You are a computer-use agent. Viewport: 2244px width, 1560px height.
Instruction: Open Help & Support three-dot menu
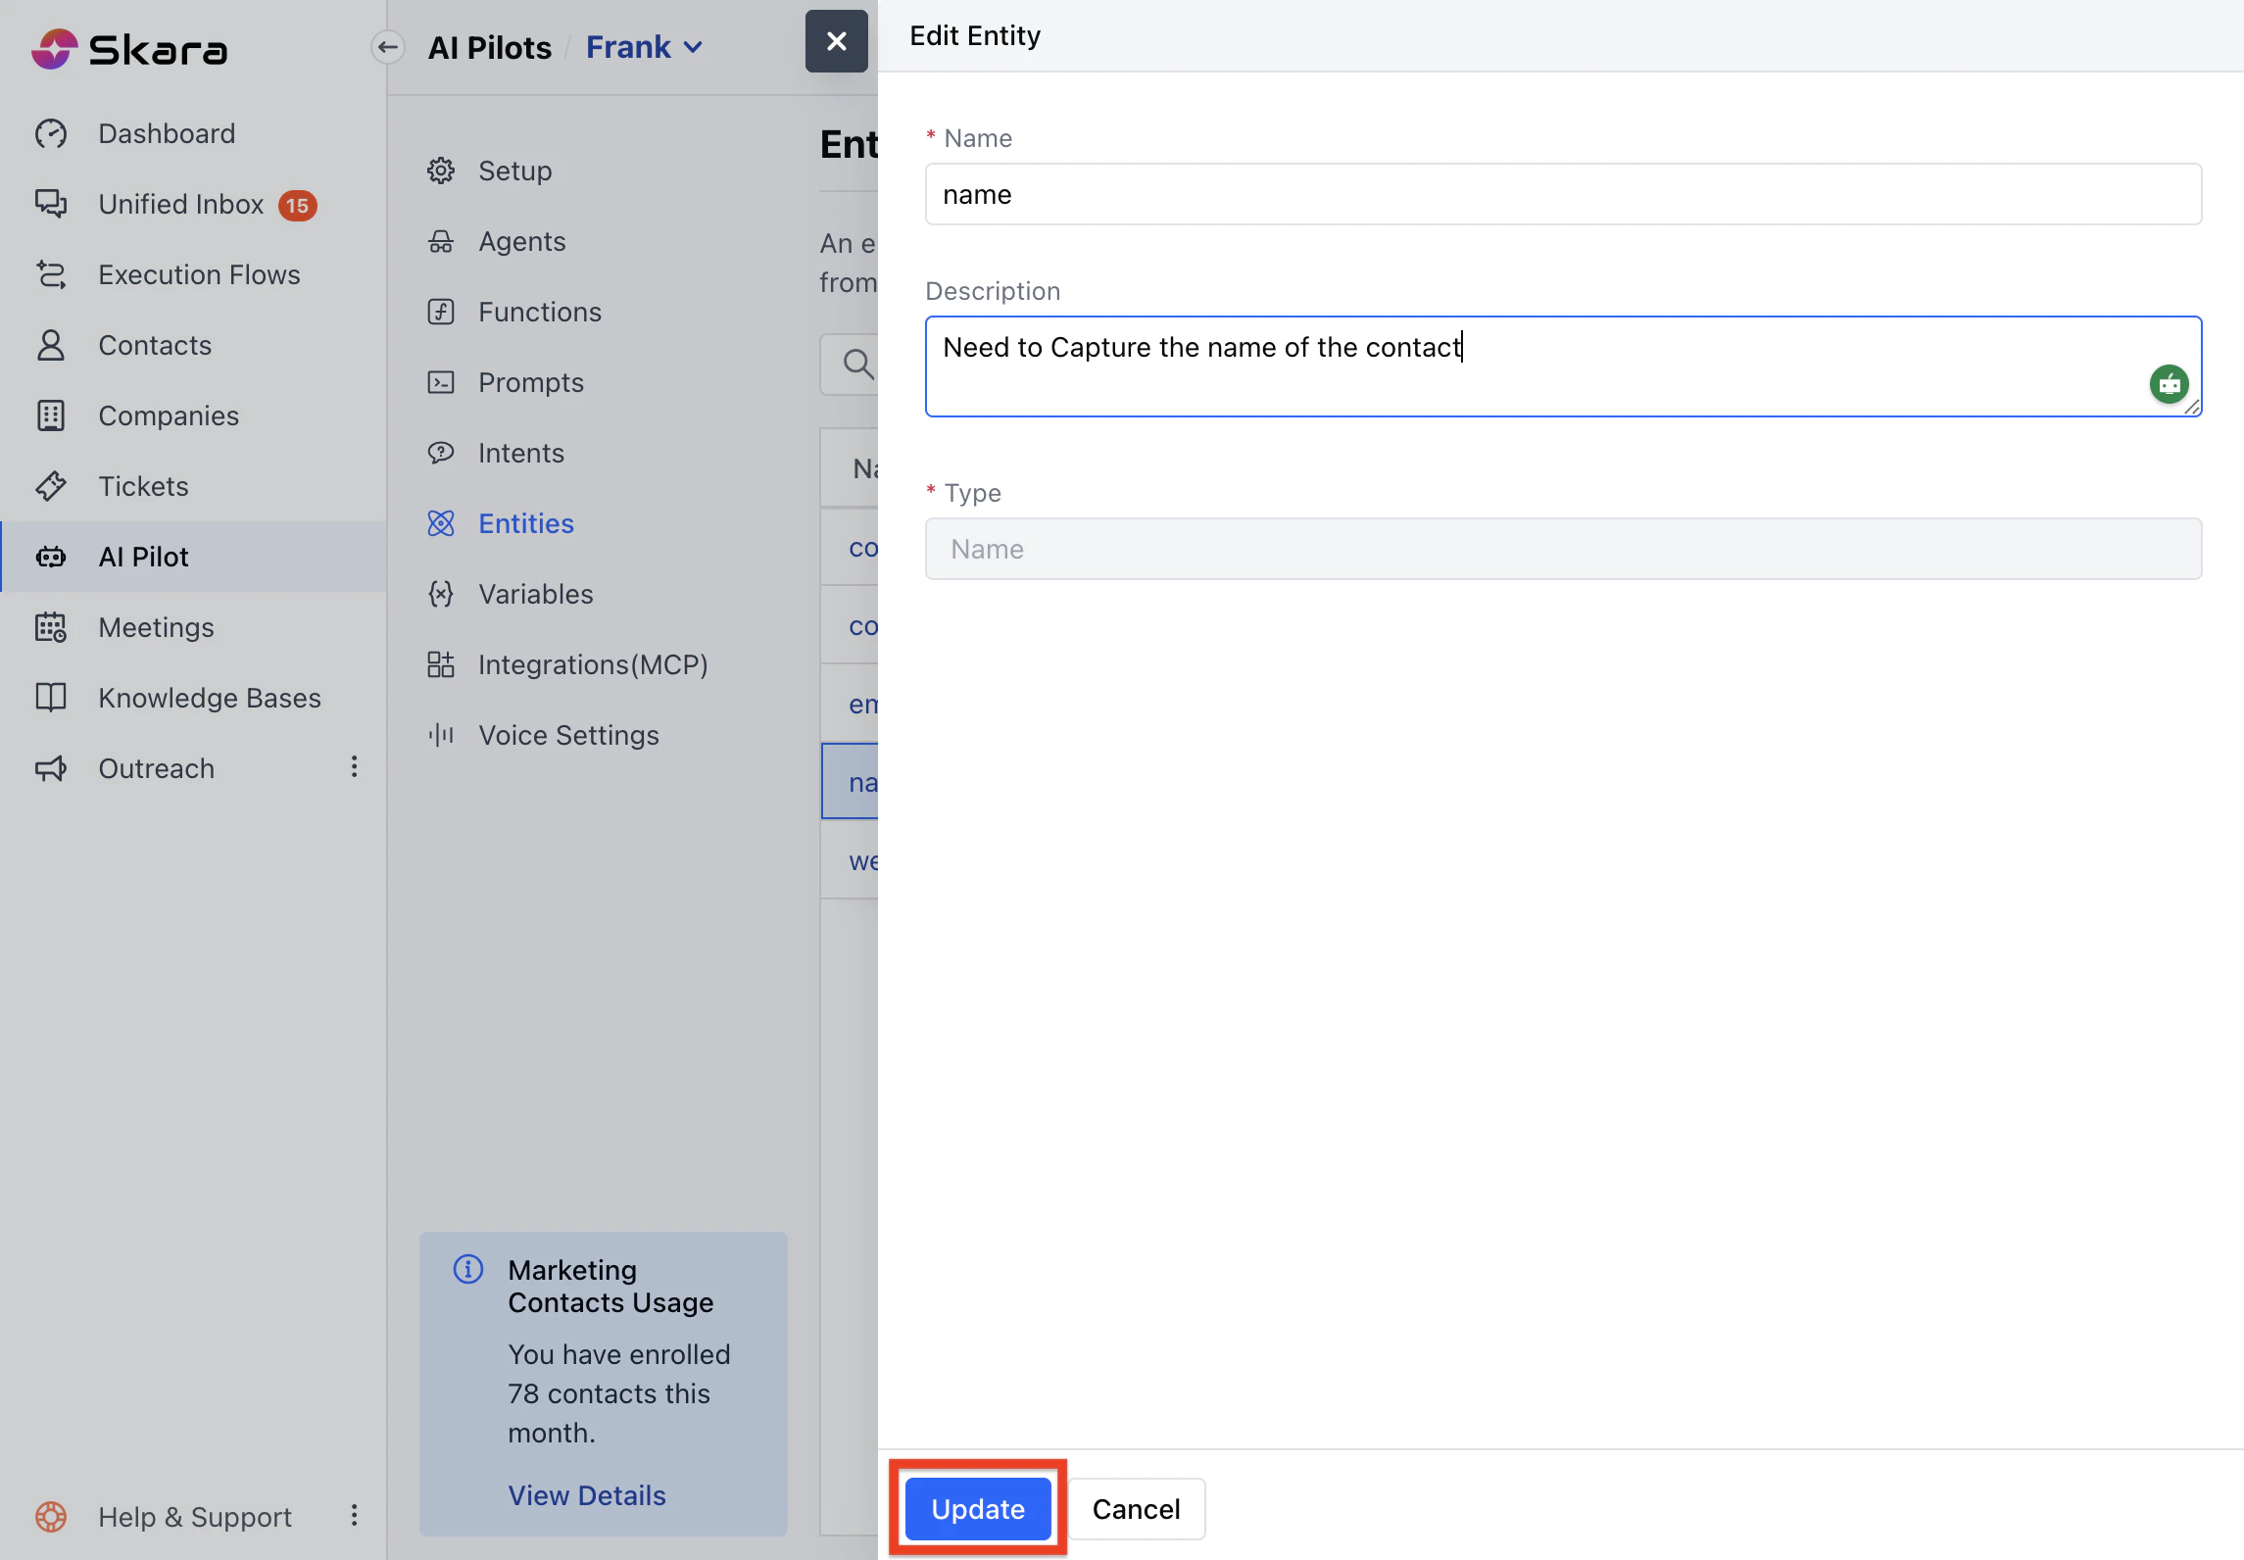pyautogui.click(x=355, y=1516)
